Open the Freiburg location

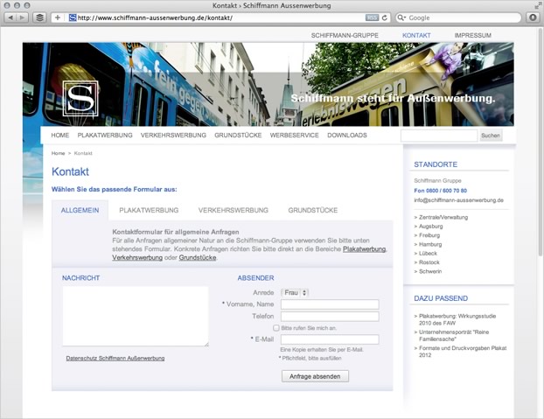point(429,235)
